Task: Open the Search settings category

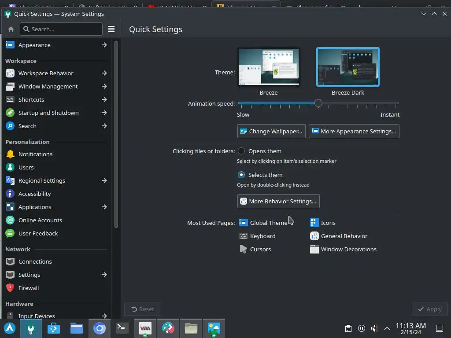Action: (56, 126)
